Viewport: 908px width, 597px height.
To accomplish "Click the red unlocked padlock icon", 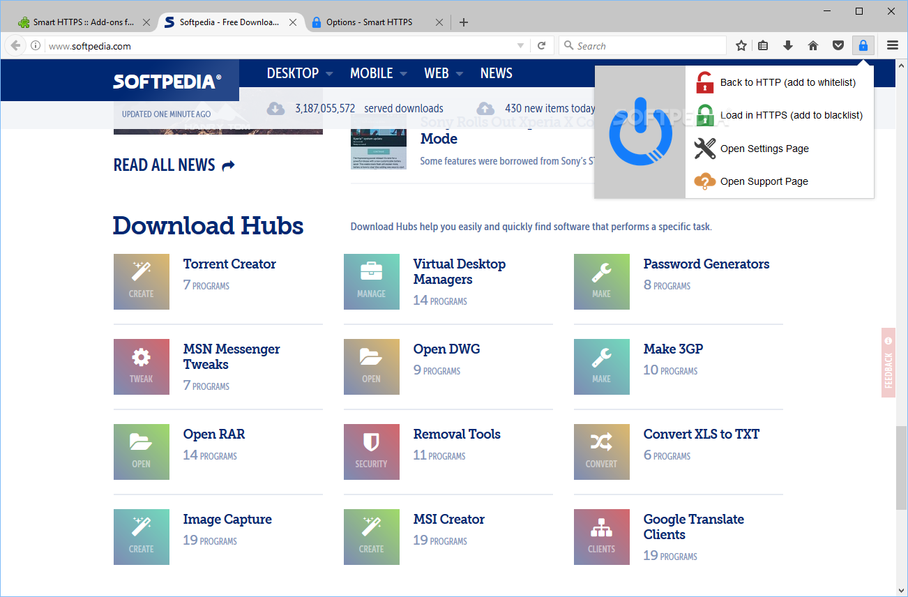I will click(705, 82).
